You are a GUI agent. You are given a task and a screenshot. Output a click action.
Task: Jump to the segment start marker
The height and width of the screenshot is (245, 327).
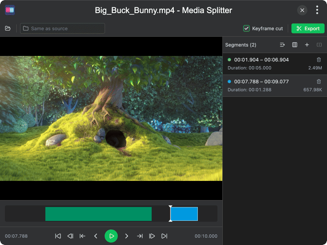pos(83,236)
